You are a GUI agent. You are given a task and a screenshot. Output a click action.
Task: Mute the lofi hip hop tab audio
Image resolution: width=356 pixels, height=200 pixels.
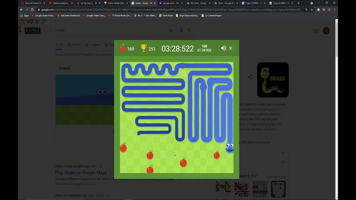click(x=96, y=3)
